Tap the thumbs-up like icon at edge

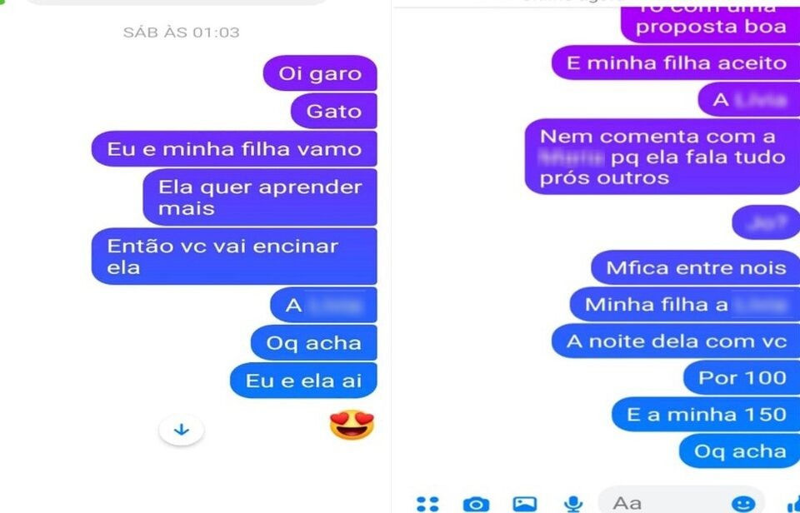point(792,504)
